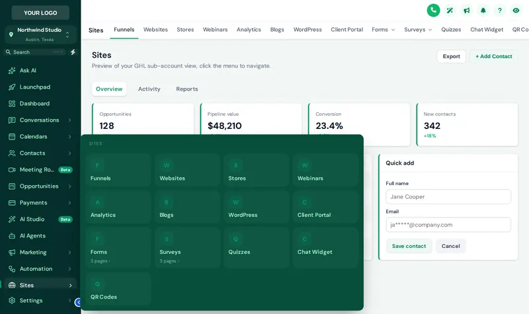Open Ask AI in the sidebar

(40, 71)
